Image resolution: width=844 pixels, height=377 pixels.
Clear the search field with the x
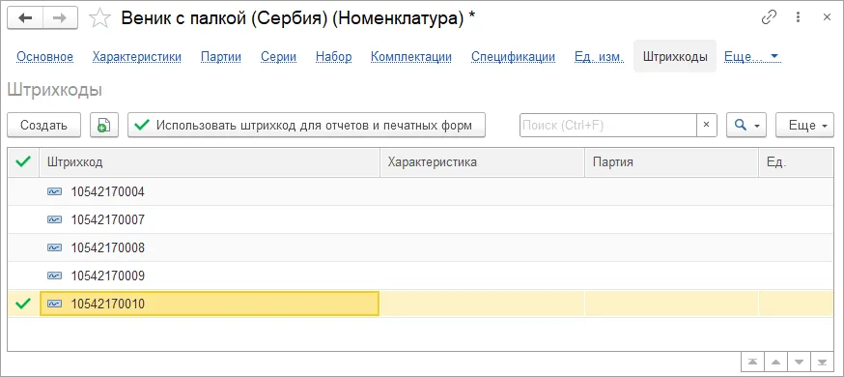point(706,125)
